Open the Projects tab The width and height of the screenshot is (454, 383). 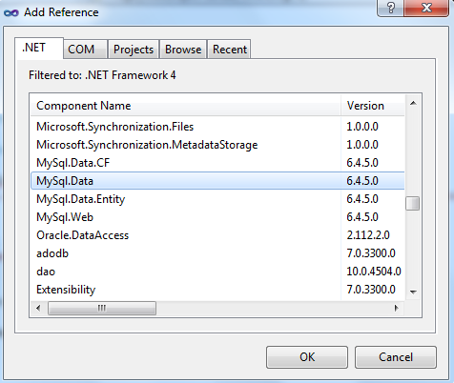click(134, 50)
